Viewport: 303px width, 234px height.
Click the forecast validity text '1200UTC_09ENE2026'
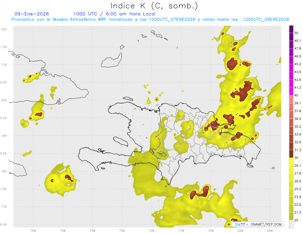(x=266, y=19)
